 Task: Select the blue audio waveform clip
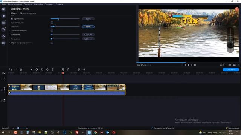[67, 93]
